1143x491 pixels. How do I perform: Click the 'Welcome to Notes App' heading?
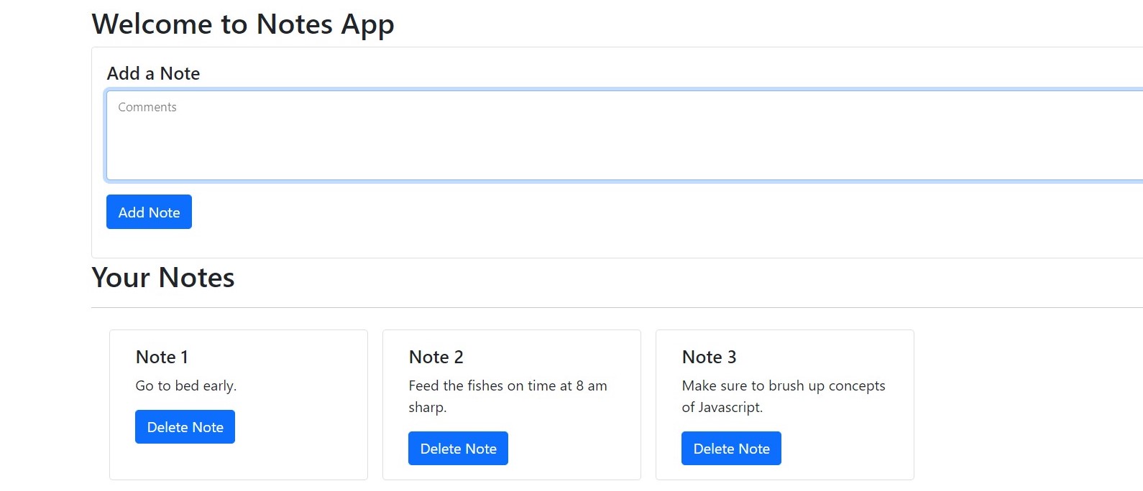243,24
